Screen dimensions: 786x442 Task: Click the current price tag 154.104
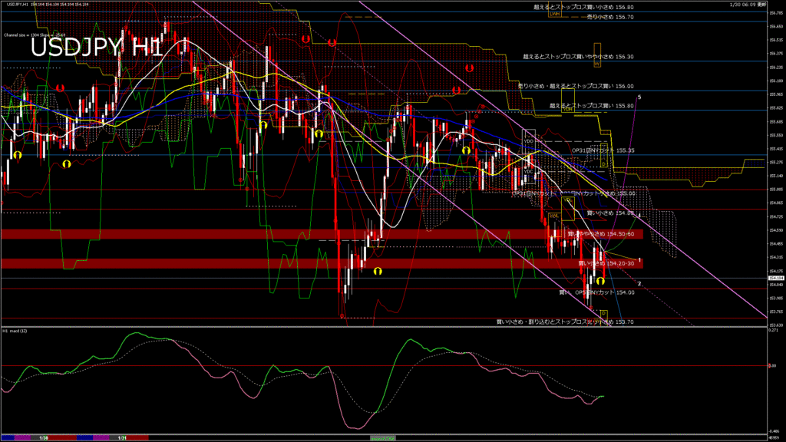pyautogui.click(x=776, y=279)
